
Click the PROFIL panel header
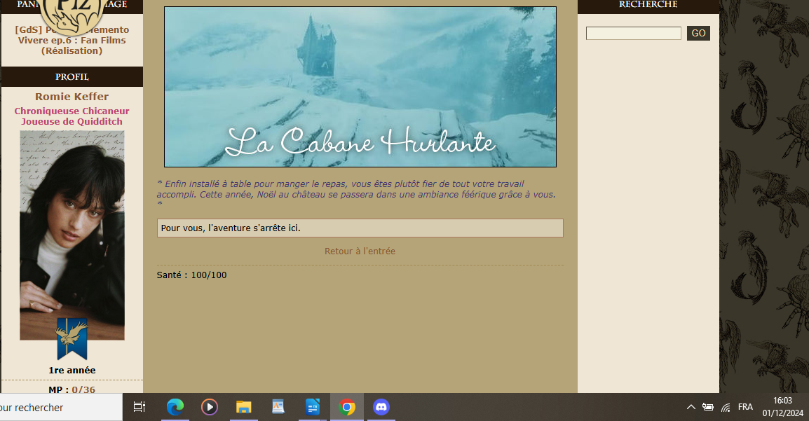(72, 77)
